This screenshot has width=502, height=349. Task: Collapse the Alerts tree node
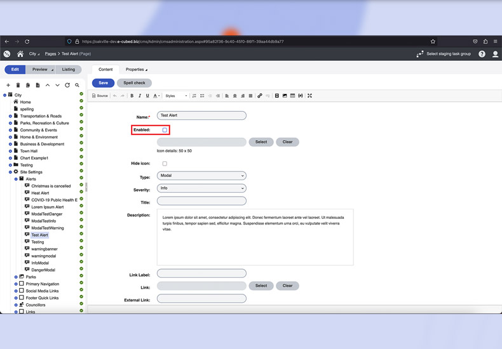[x=16, y=179]
